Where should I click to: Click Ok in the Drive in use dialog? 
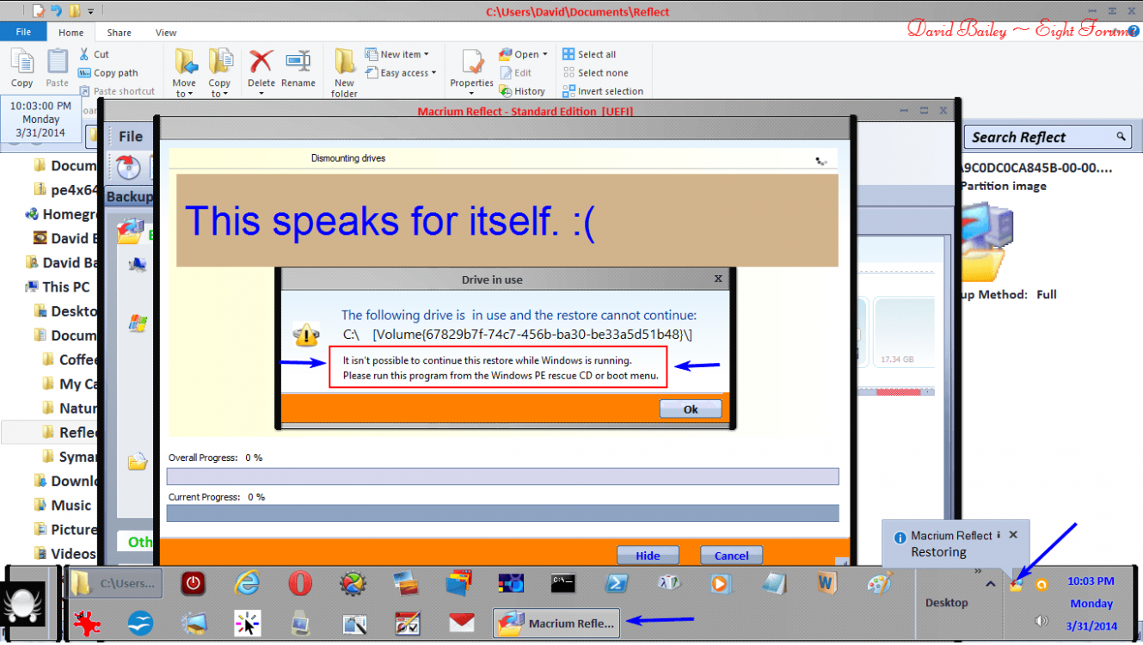(x=690, y=409)
